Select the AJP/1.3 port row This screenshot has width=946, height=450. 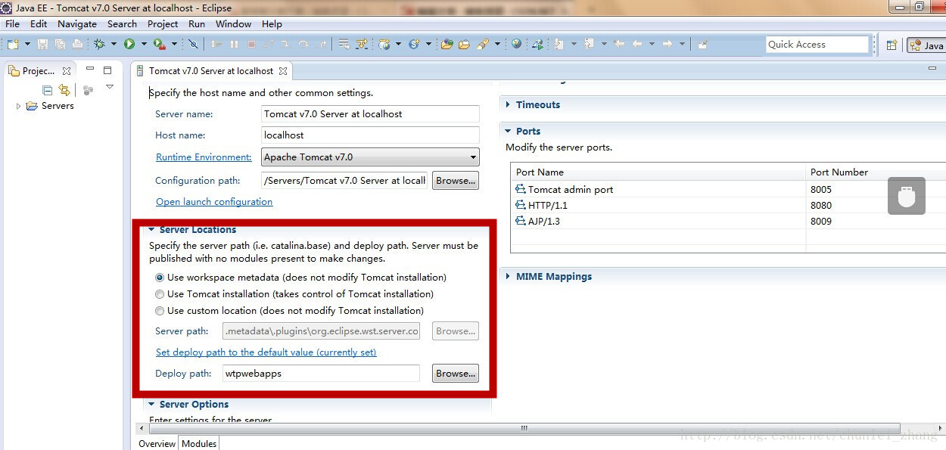coord(728,222)
